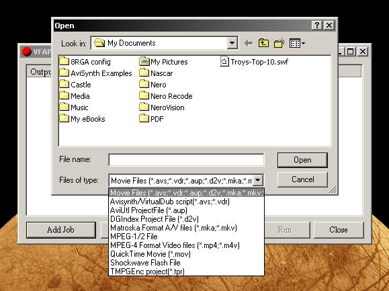Grab the dialog resize grip corner
Viewport: 389px width, 291px height.
[x=333, y=190]
